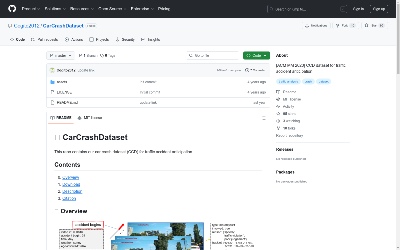
Task: Select the dataset topic tag
Action: pos(323,81)
